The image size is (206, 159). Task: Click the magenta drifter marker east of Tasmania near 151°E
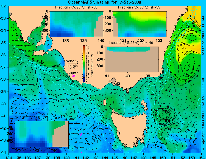pyautogui.click(x=173, y=95)
